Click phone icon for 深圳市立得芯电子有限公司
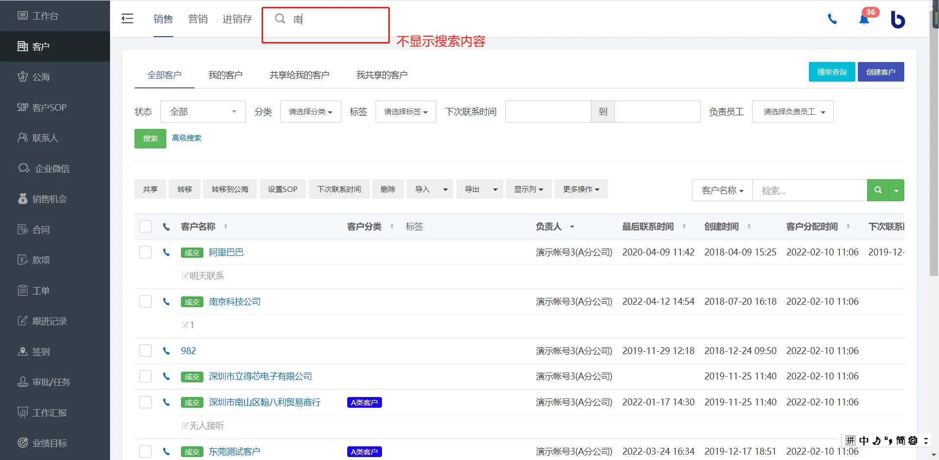This screenshot has width=939, height=460. point(166,376)
